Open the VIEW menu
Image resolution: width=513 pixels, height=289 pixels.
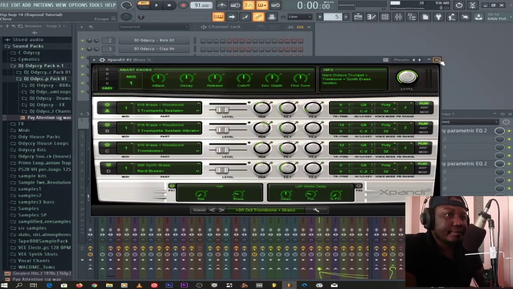pyautogui.click(x=61, y=5)
